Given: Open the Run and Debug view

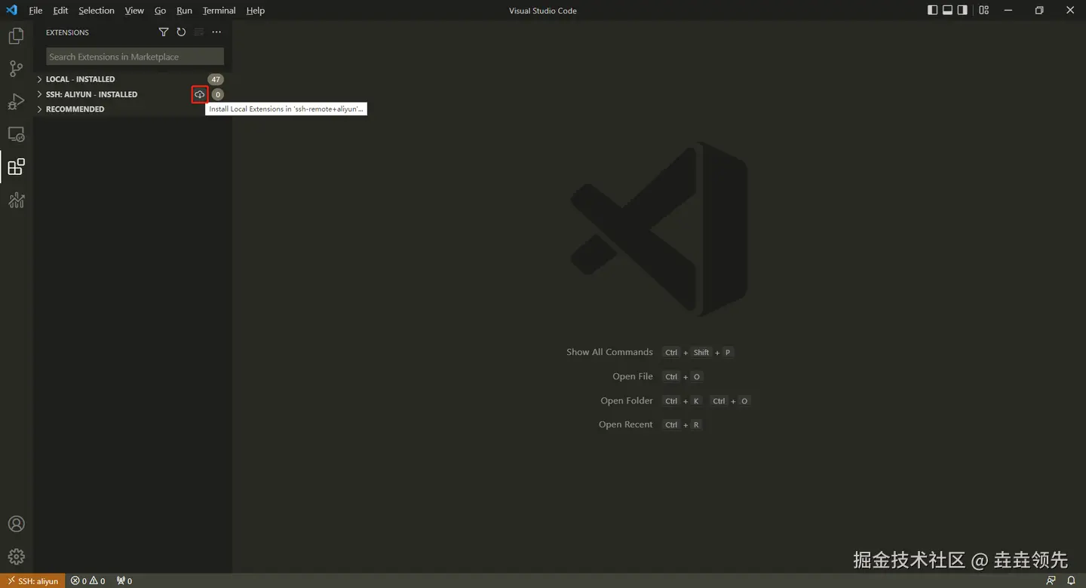Looking at the screenshot, I should pyautogui.click(x=16, y=102).
